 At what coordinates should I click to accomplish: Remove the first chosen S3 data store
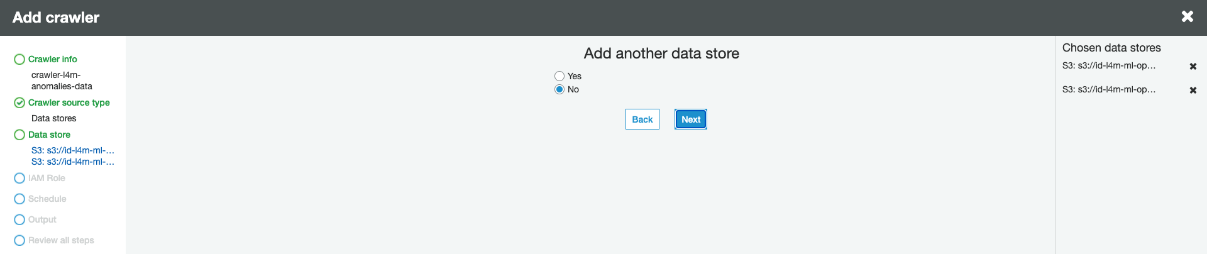pos(1193,66)
